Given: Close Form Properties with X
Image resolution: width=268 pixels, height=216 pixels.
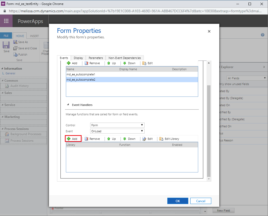Looking at the screenshot, I should [209, 31].
